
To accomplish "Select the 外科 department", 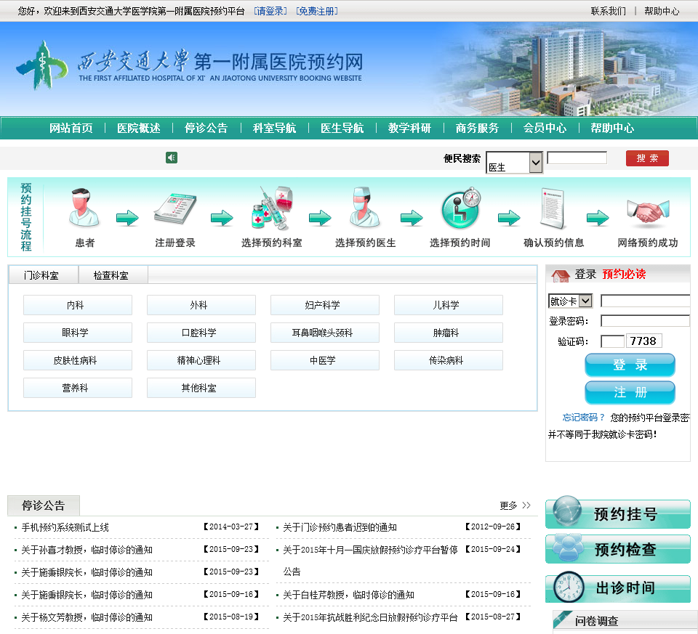I will point(201,305).
